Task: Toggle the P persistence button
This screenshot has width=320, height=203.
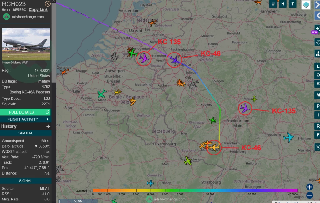Action: click(x=317, y=106)
